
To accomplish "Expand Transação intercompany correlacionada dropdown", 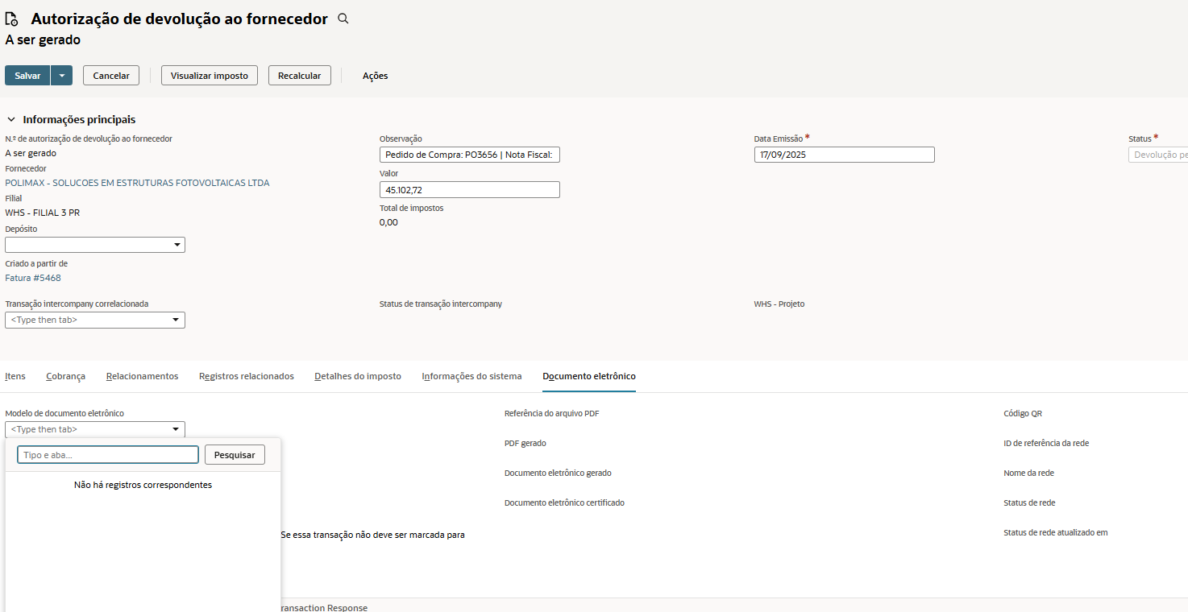I will click(x=176, y=320).
